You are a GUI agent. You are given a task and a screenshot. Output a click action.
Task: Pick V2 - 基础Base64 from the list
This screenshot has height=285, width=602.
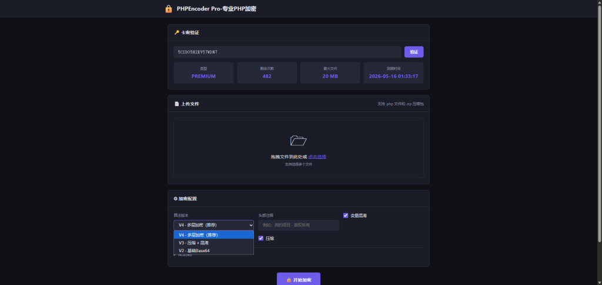[x=213, y=250]
